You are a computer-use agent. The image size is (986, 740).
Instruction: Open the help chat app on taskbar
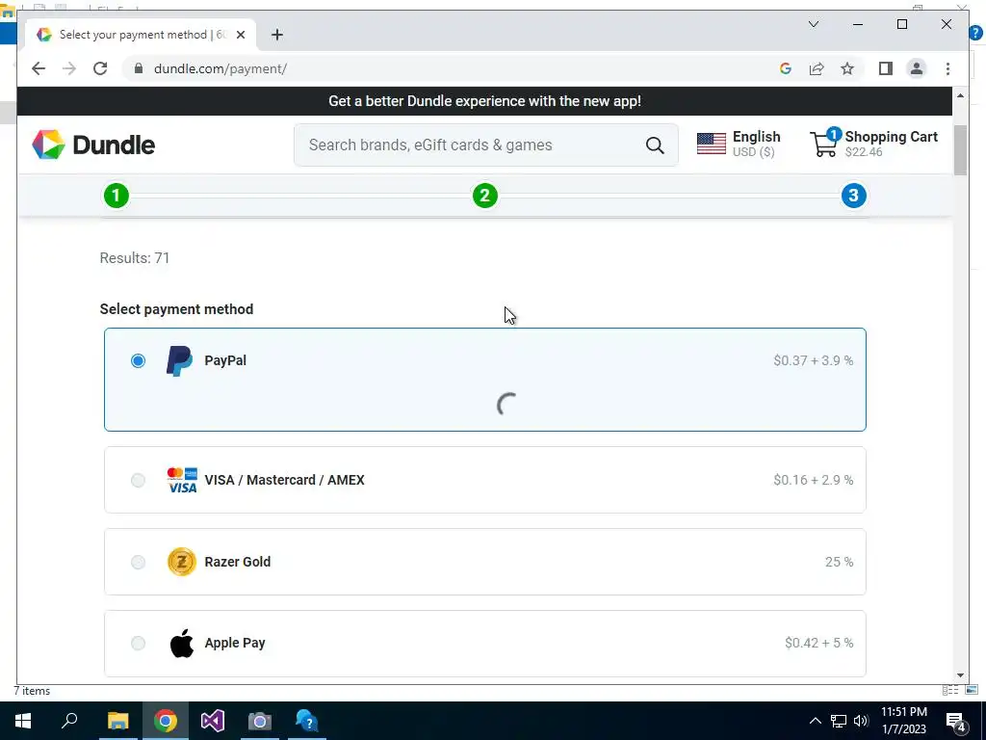(307, 721)
